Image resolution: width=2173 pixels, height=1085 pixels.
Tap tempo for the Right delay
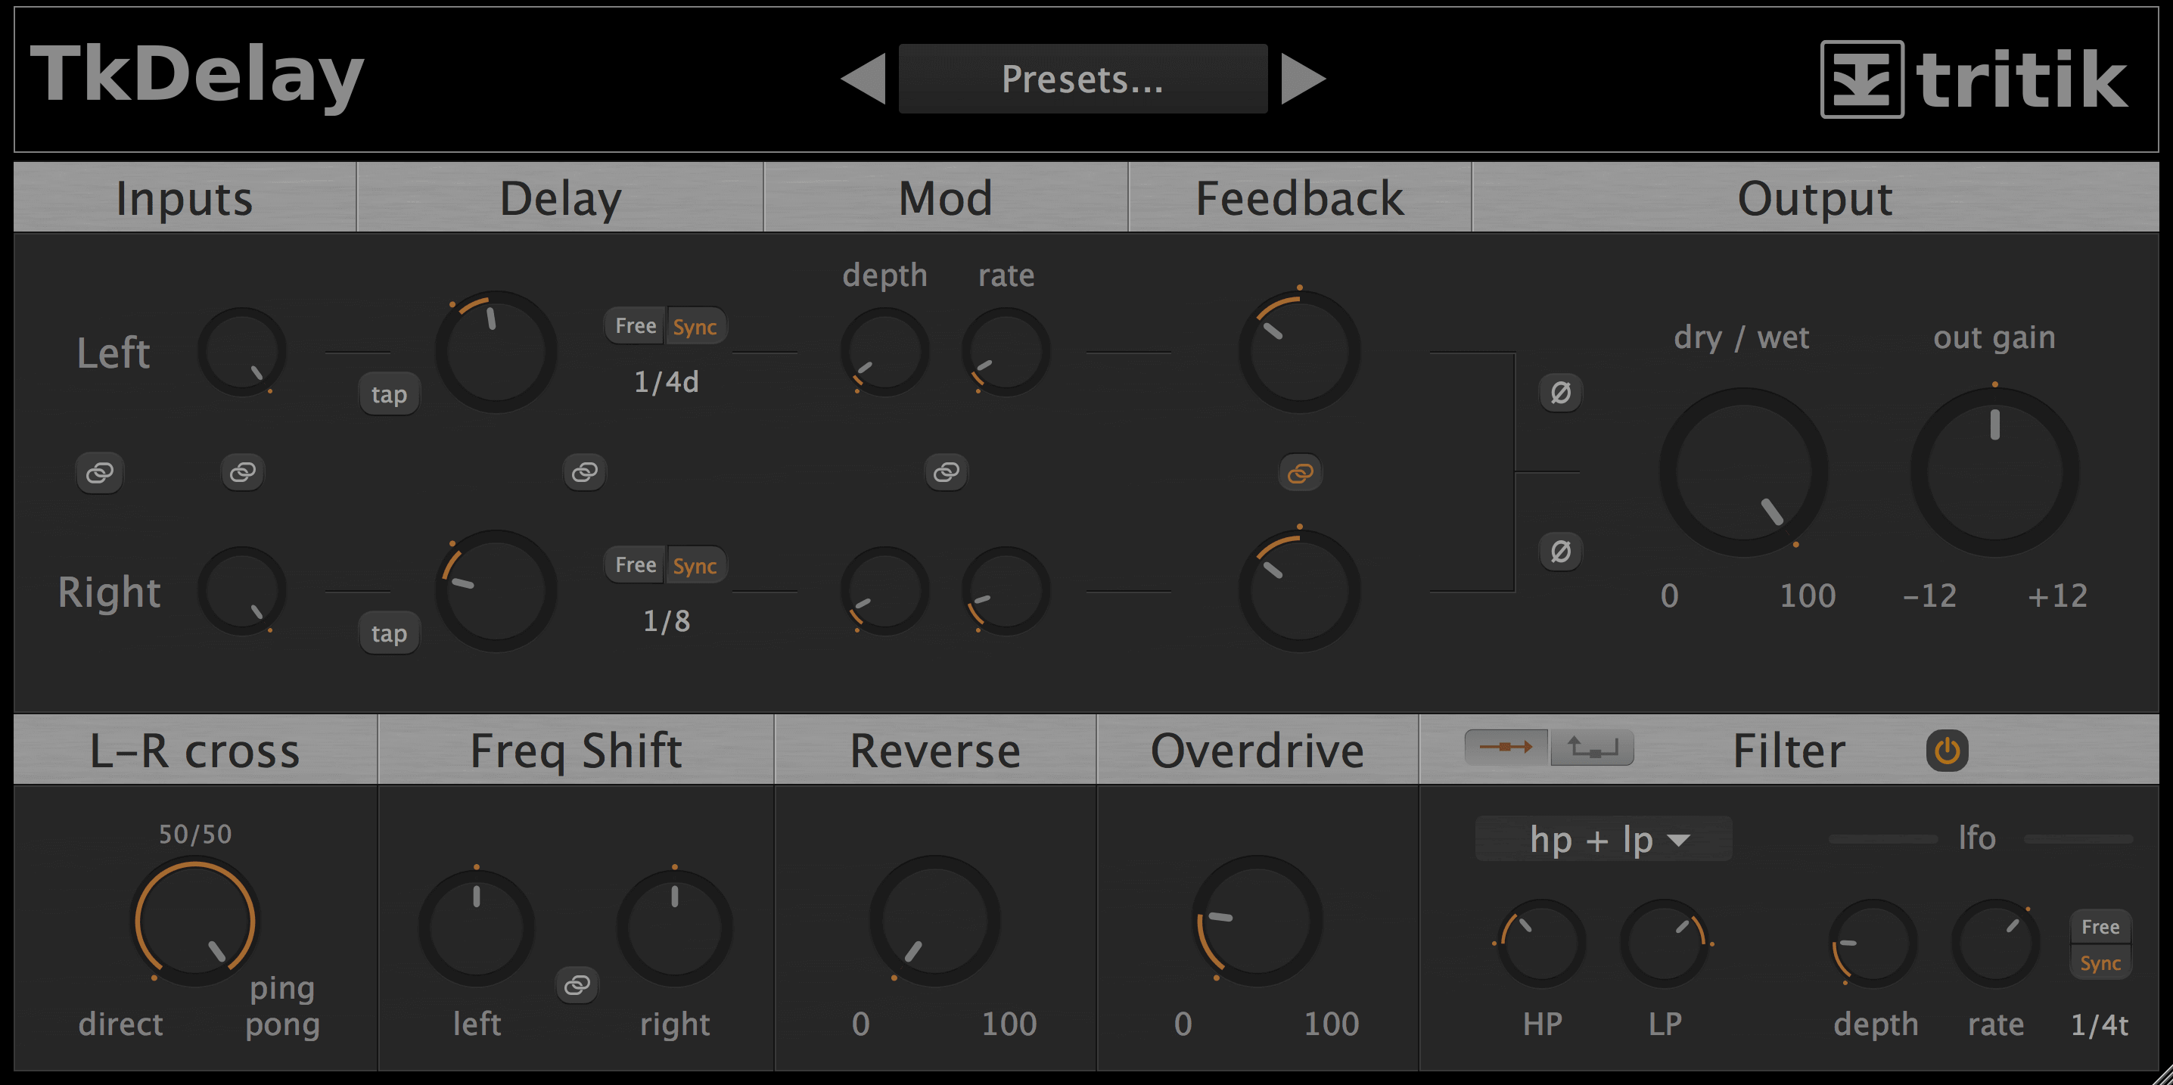[389, 633]
